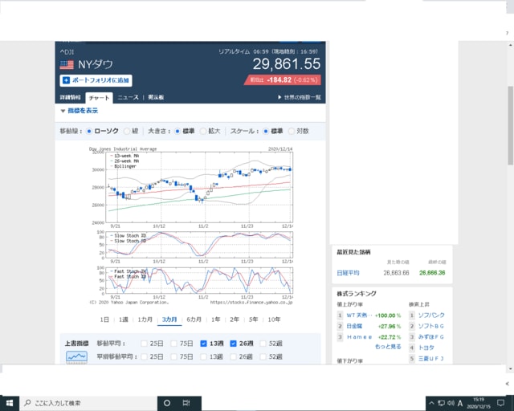Select 1週 chart period

click(124, 319)
